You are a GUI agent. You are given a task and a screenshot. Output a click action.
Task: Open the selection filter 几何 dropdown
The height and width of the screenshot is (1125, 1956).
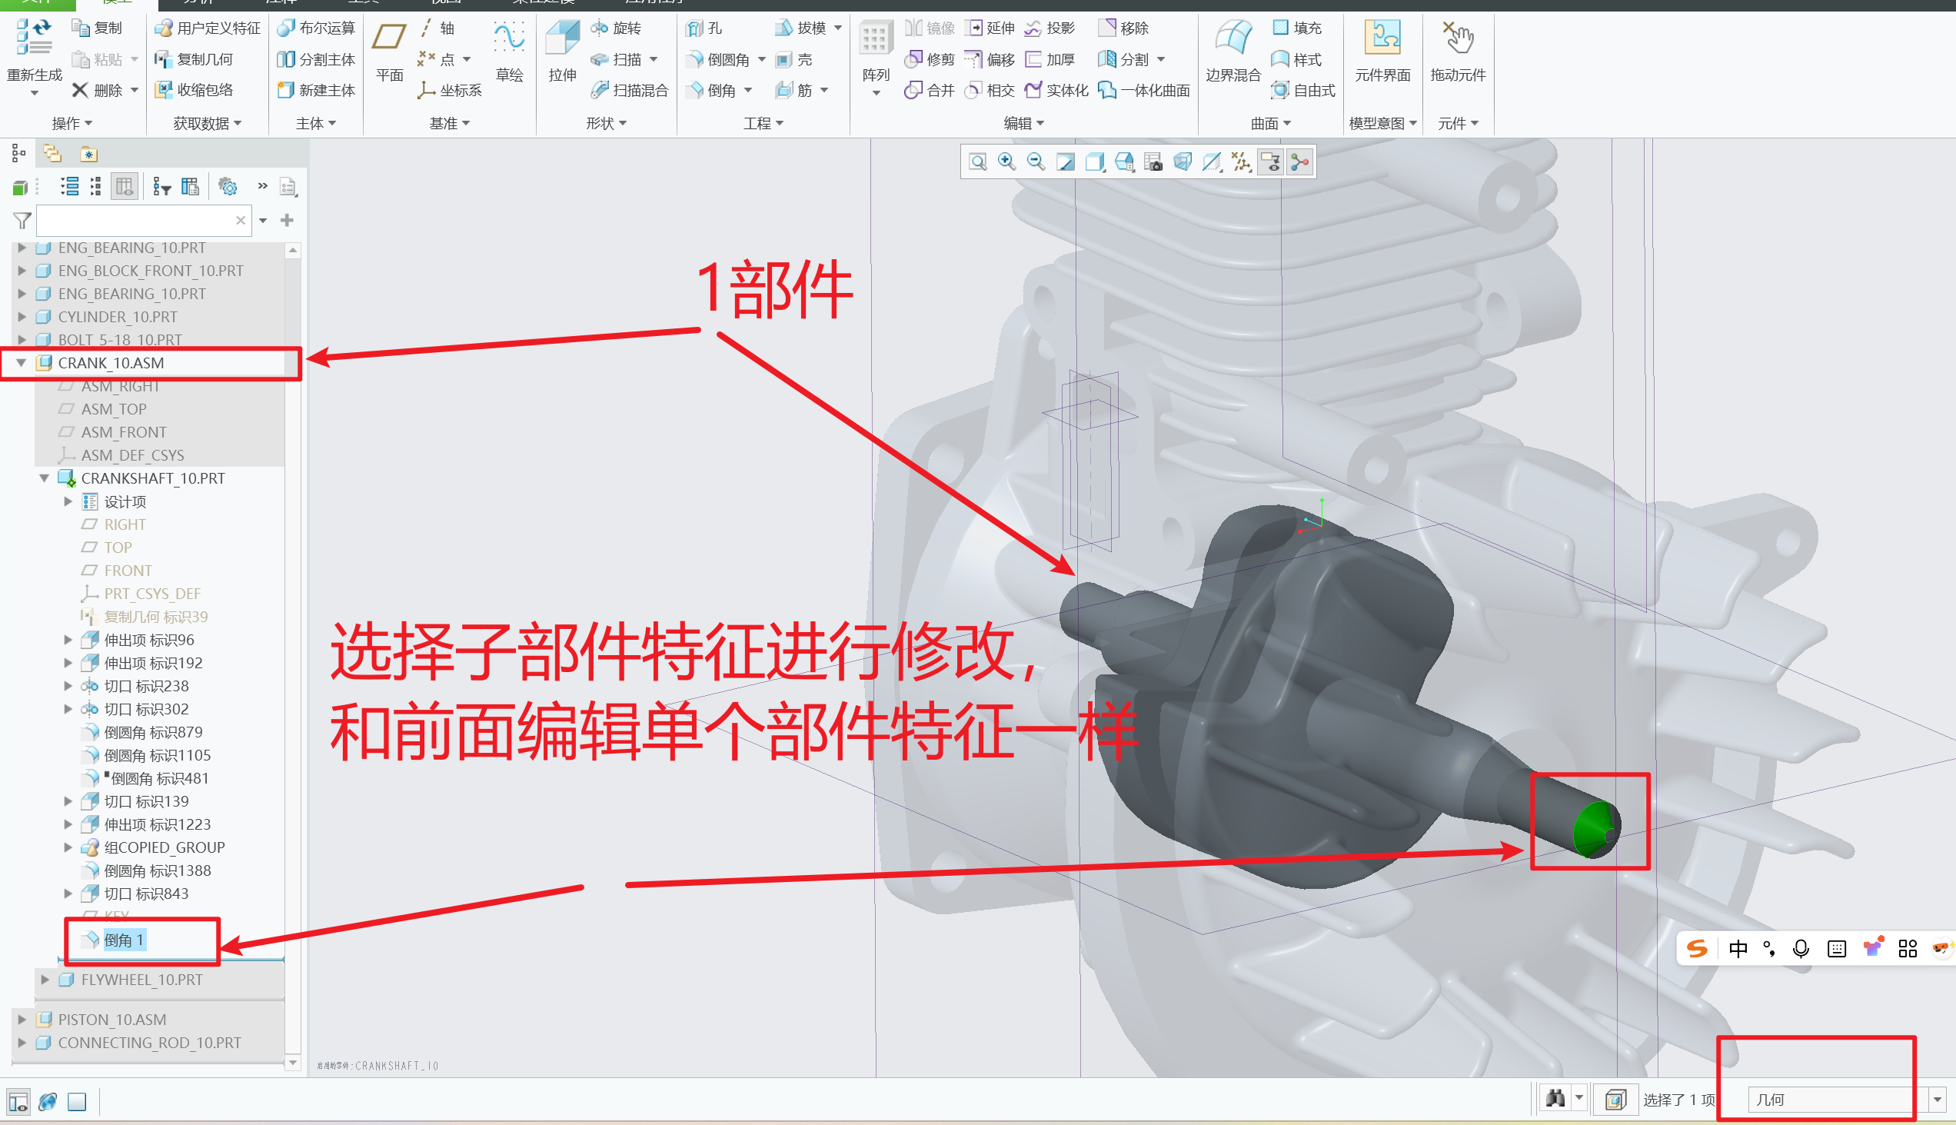[x=1937, y=1100]
